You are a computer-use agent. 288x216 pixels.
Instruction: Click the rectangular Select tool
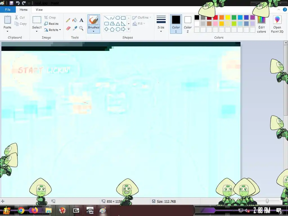click(37, 20)
